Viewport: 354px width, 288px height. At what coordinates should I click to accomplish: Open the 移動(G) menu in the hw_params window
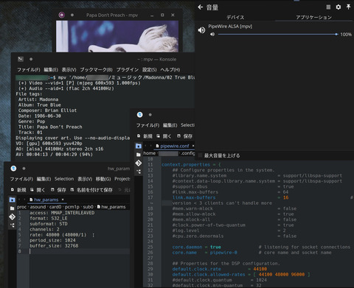pos(103,179)
